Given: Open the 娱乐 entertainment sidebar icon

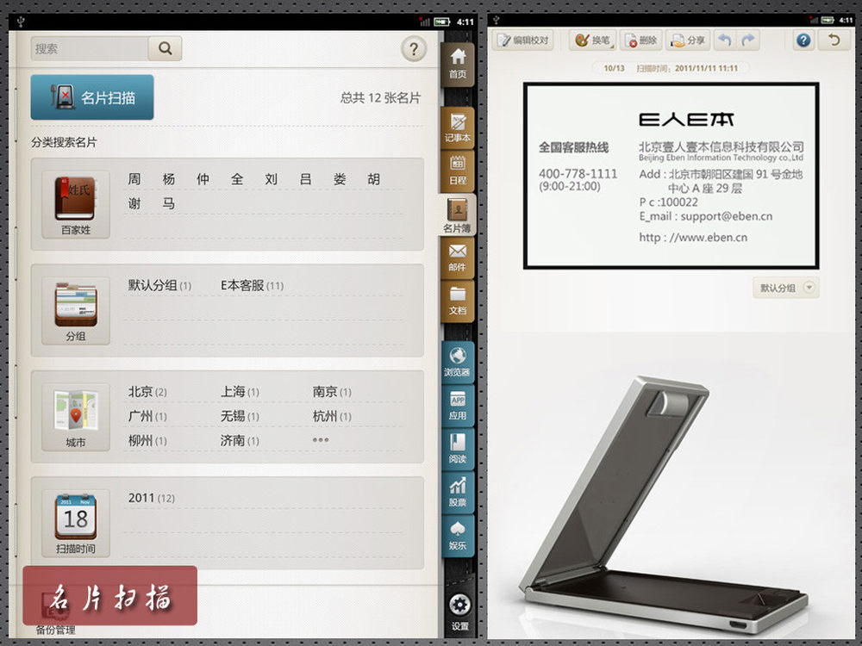Looking at the screenshot, I should [x=458, y=535].
